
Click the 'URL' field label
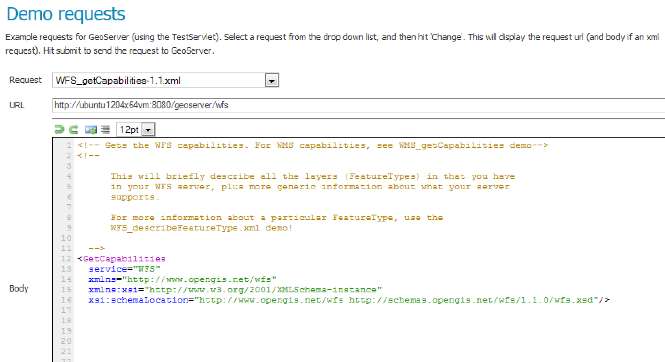pos(17,105)
